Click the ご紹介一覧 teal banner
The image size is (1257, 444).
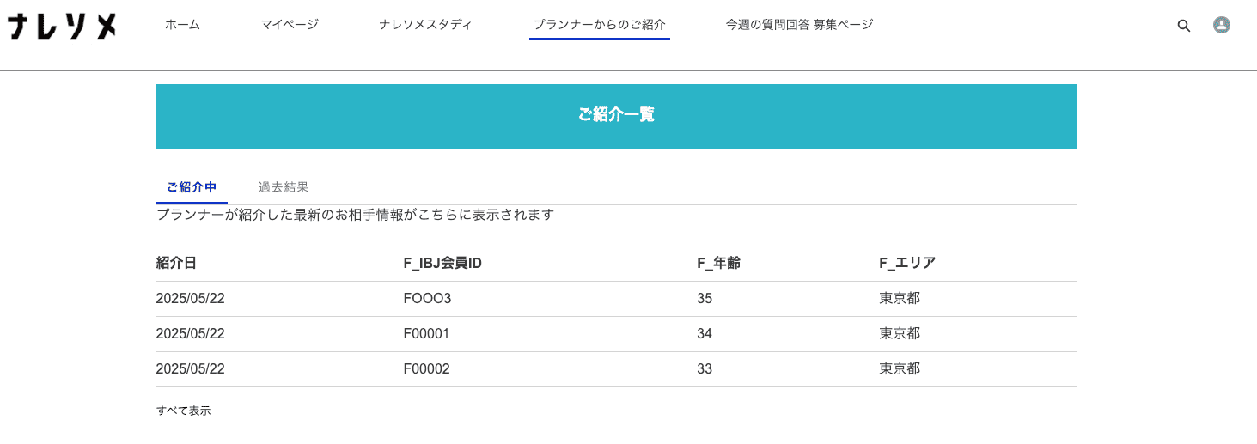coord(616,117)
